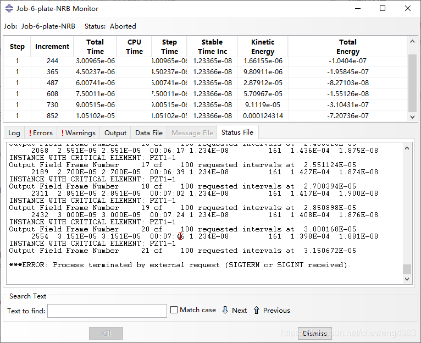Toggle the Match case checkbox

click(174, 310)
